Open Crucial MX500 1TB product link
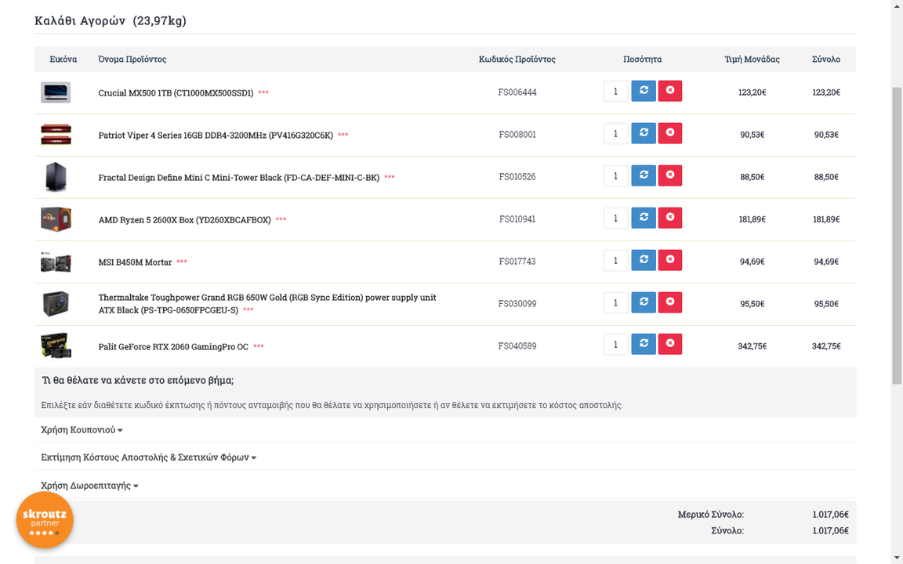The height and width of the screenshot is (564, 903). click(176, 92)
